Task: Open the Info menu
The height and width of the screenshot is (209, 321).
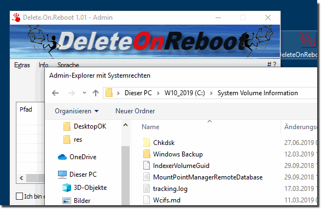Action: point(43,65)
